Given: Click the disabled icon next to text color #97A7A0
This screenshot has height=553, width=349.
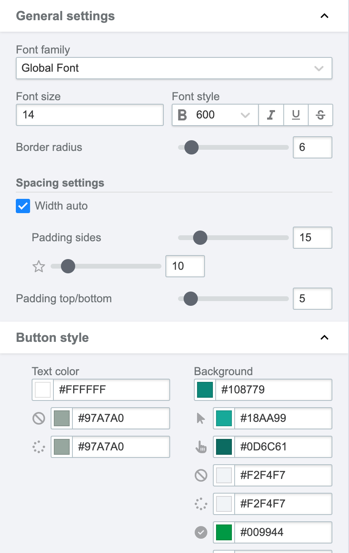Looking at the screenshot, I should pos(39,418).
